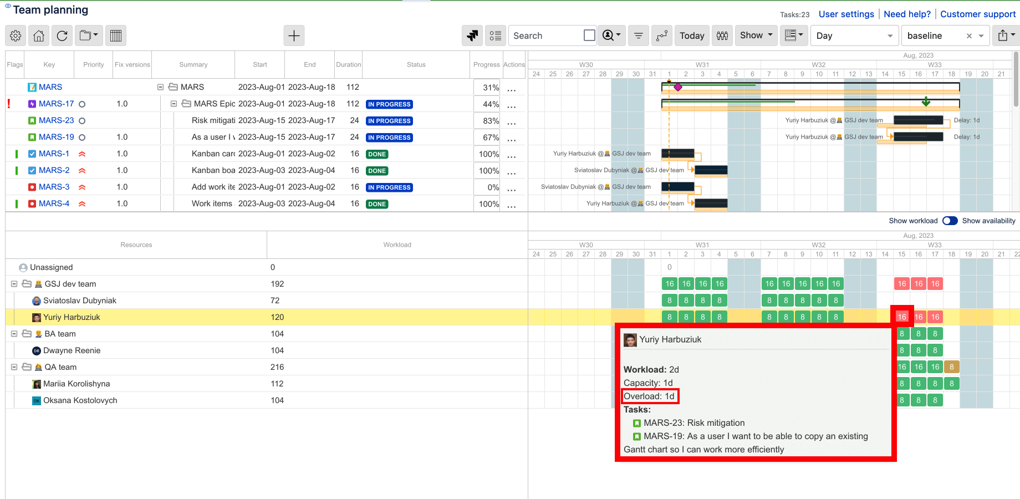Open the MARS-17 issue key link
This screenshot has height=499, width=1020.
coord(56,104)
